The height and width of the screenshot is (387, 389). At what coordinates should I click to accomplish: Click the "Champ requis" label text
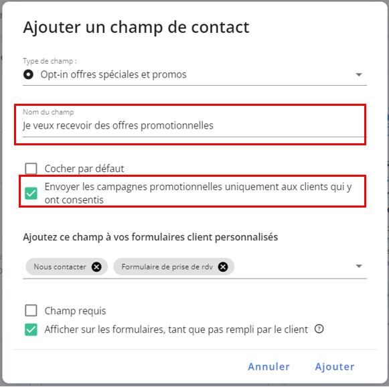point(75,311)
